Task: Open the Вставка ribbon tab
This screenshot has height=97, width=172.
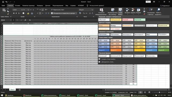Action: coord(18,5)
